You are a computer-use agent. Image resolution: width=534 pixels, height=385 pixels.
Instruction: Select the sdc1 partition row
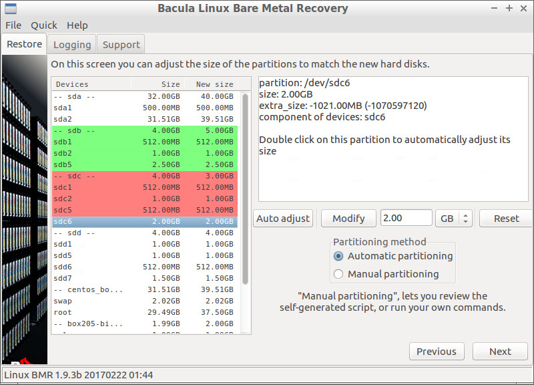click(145, 187)
